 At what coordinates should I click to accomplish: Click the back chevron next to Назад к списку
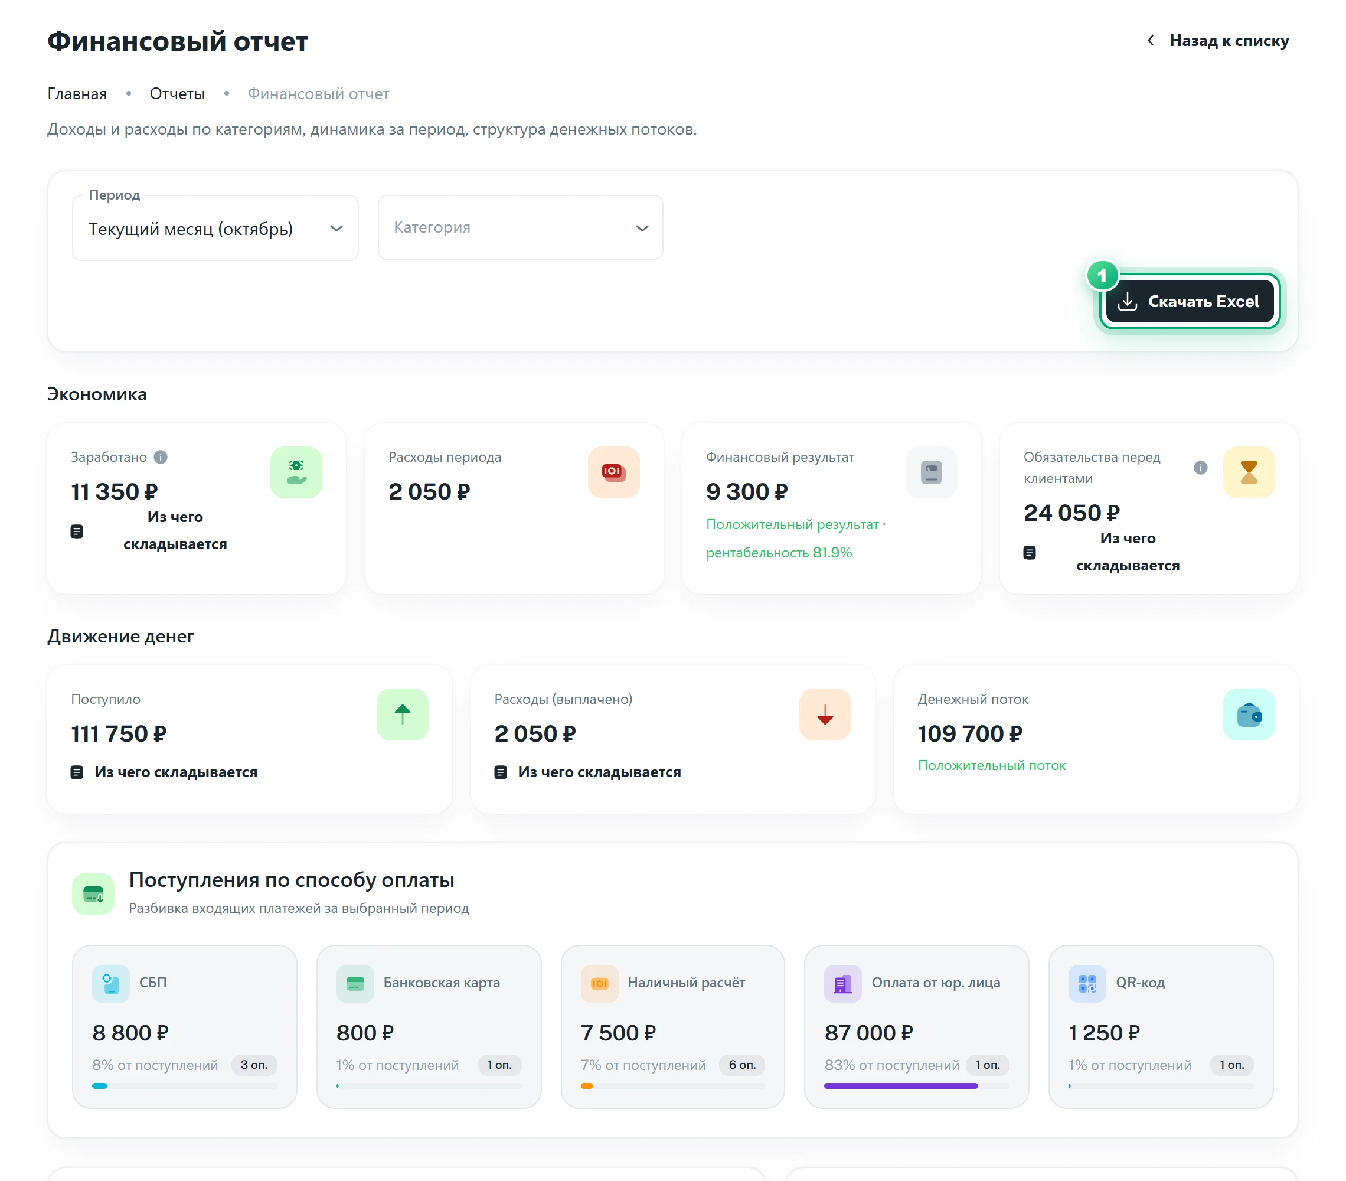[x=1151, y=41]
